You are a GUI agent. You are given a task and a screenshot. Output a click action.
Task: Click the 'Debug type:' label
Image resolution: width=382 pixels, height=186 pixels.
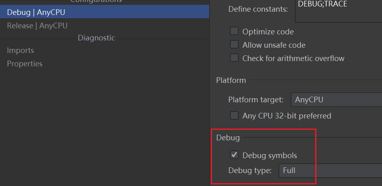click(250, 171)
